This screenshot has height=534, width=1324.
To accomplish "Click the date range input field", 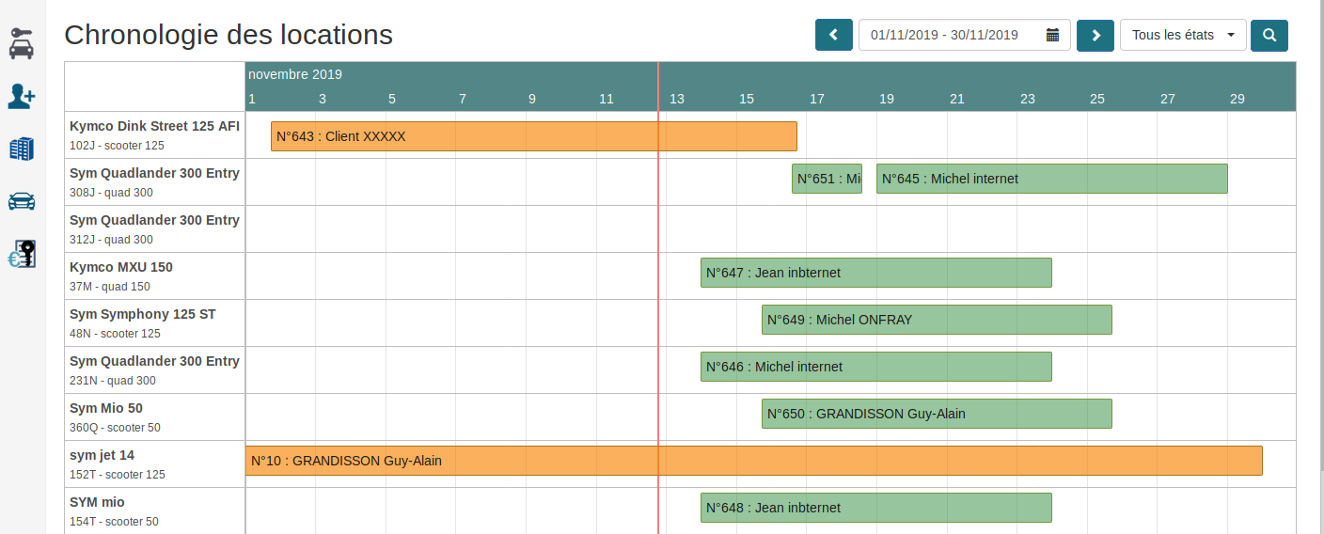I will tap(950, 35).
